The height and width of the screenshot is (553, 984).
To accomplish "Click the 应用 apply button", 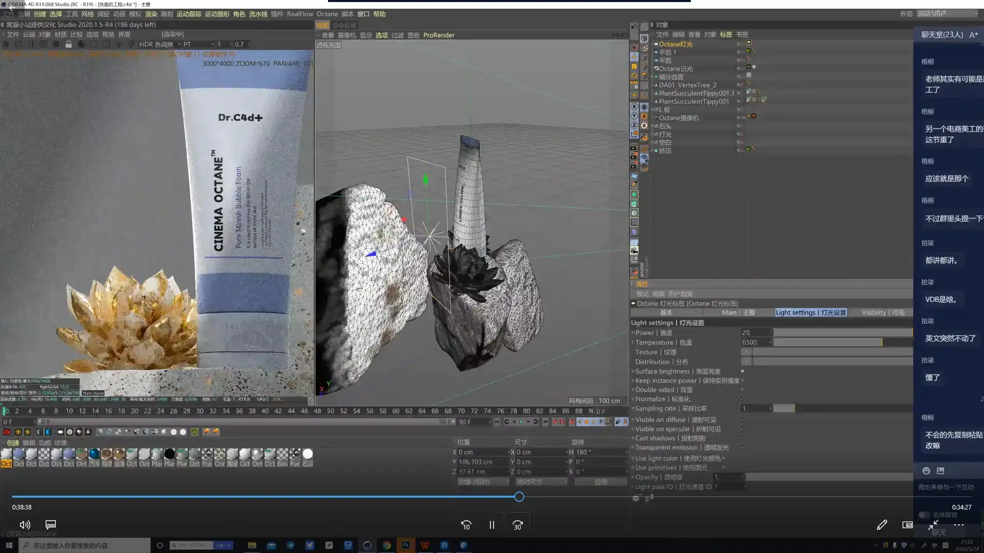I will click(601, 482).
